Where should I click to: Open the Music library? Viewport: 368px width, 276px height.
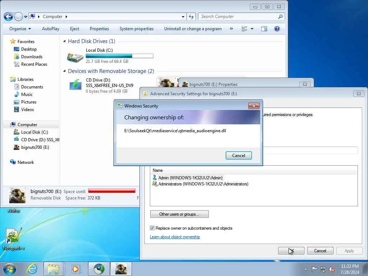pos(27,95)
